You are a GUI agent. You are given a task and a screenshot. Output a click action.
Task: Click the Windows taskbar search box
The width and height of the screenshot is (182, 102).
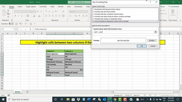point(29,99)
